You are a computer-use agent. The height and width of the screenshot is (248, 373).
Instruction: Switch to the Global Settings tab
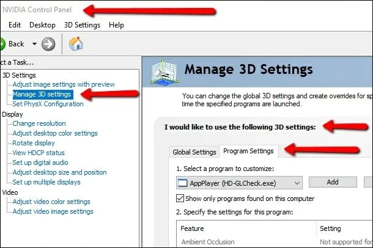point(194,152)
